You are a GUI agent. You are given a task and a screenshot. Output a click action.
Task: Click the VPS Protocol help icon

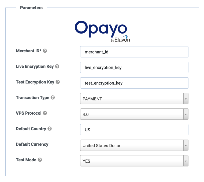[x=45, y=113]
